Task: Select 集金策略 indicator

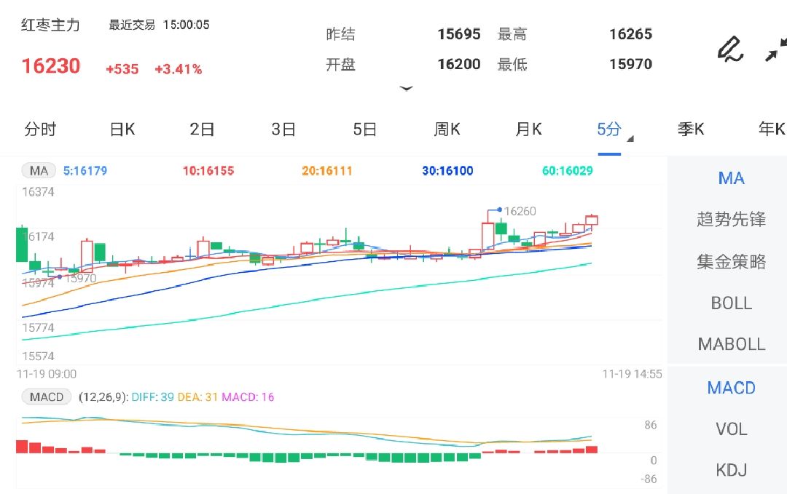Action: (x=731, y=261)
